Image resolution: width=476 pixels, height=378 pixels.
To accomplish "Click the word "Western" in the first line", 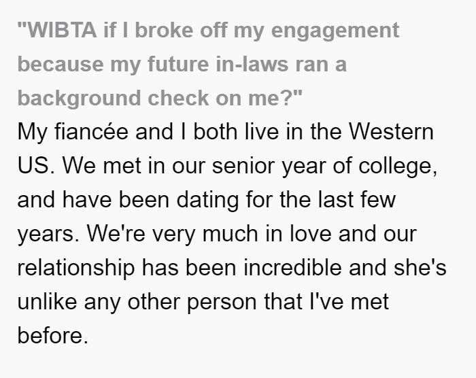I will tap(391, 132).
